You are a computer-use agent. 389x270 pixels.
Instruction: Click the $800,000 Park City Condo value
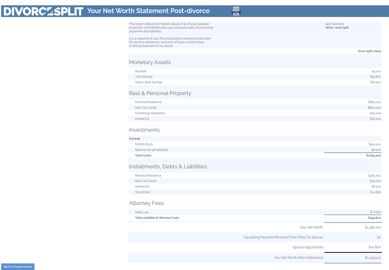[374, 108]
